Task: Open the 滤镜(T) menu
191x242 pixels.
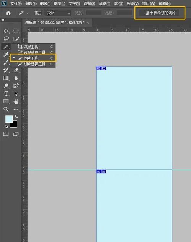Action: point(105,3)
